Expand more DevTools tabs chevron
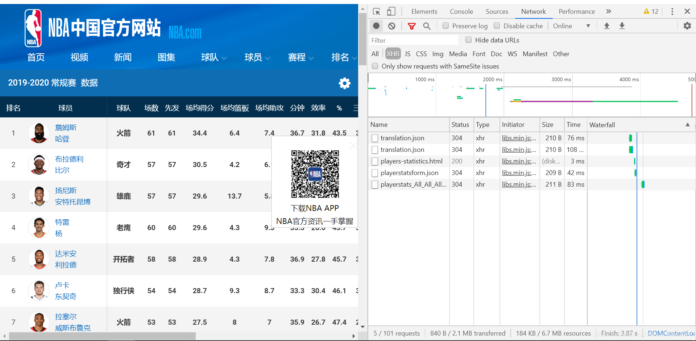 pos(609,12)
